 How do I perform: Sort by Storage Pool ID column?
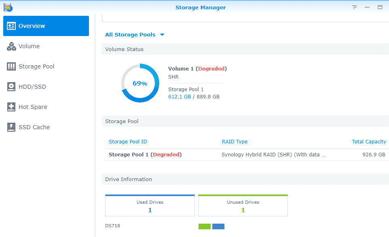tap(128, 142)
